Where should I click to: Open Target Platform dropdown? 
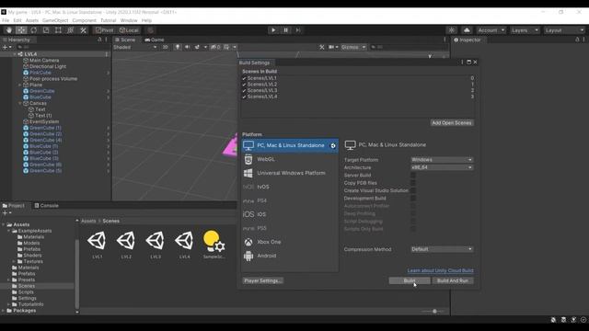click(442, 160)
